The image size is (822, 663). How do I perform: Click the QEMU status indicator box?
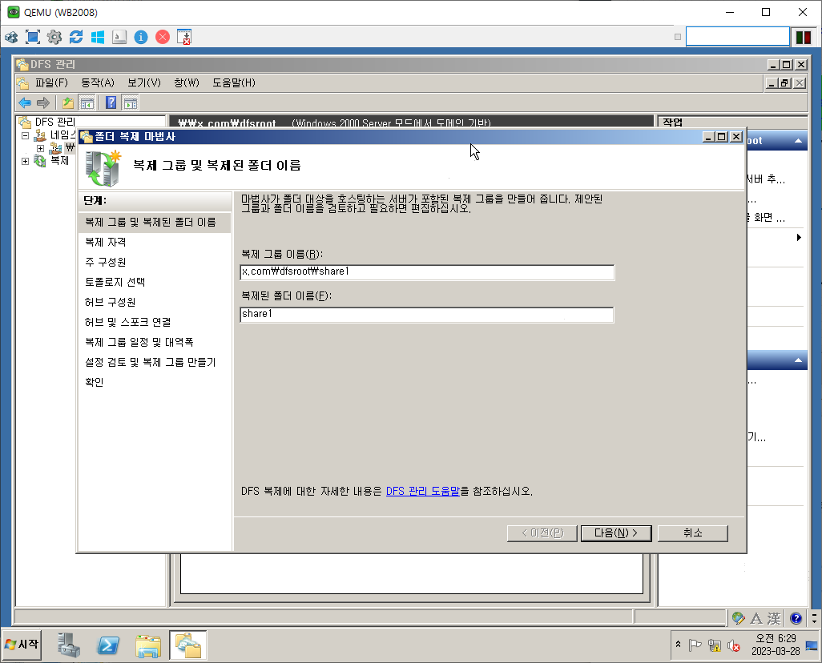click(803, 37)
